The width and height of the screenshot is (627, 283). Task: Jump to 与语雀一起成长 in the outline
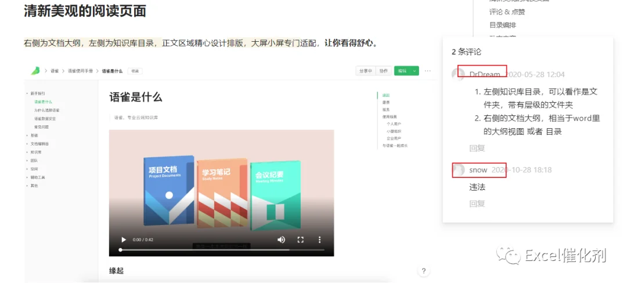click(395, 146)
